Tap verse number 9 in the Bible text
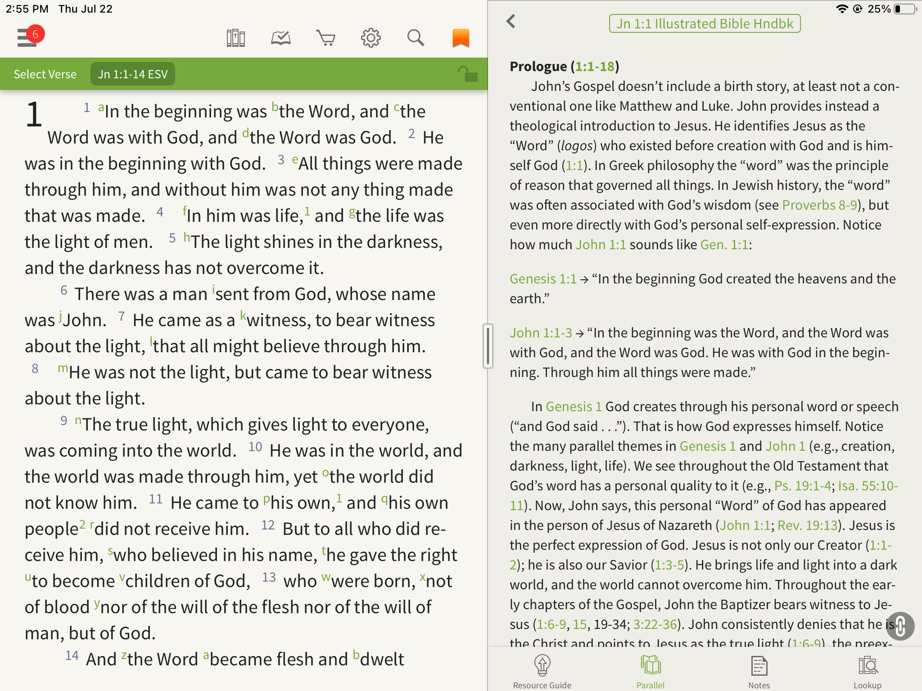The image size is (922, 691). click(x=64, y=421)
